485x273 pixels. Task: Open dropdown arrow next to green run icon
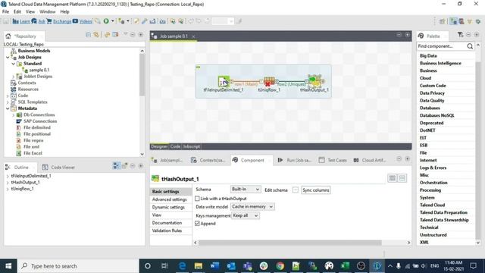click(x=113, y=21)
